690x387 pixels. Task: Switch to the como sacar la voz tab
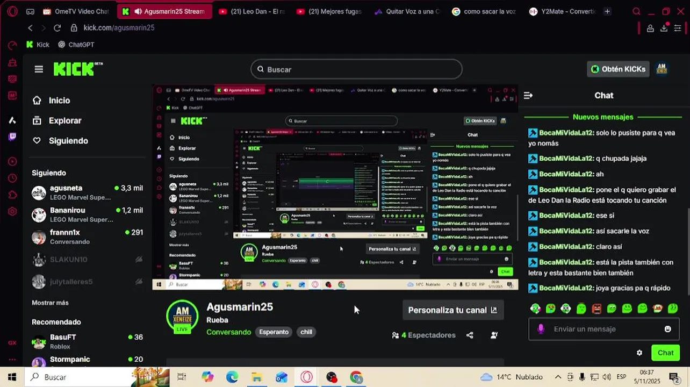point(485,11)
